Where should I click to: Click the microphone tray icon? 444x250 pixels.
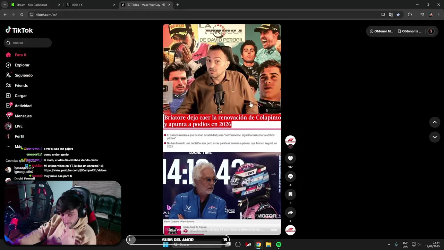click(396, 245)
